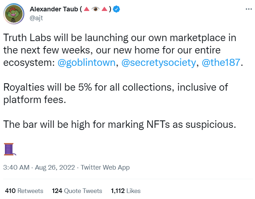255x199 pixels.
Task: Click the Alexander Taub display name
Action: [54, 9]
